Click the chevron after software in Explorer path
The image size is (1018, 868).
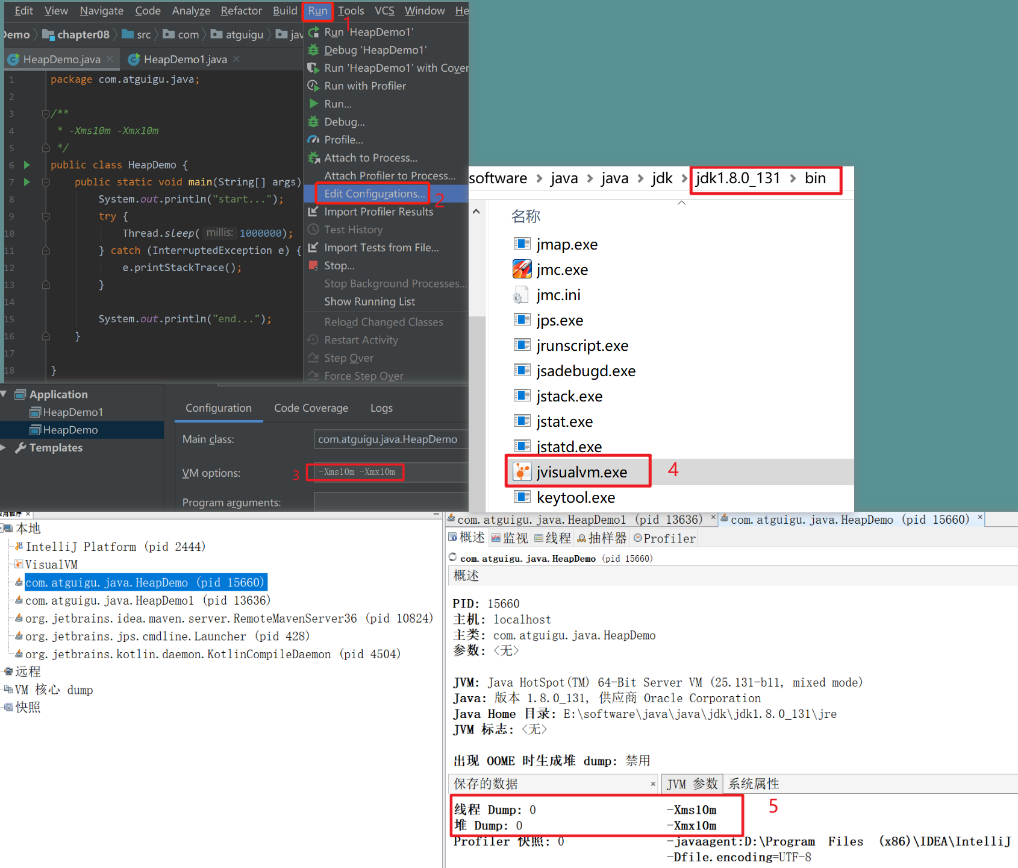(539, 178)
